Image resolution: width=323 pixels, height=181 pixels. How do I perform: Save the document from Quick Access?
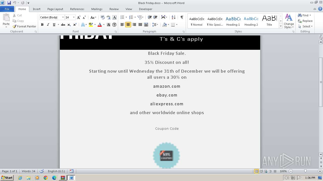pyautogui.click(x=9, y=3)
